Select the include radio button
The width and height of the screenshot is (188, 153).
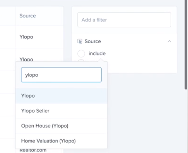[x=81, y=53]
